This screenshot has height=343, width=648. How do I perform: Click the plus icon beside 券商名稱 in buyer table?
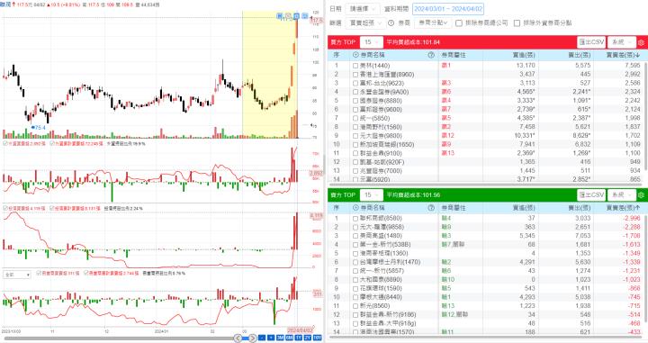[355, 55]
